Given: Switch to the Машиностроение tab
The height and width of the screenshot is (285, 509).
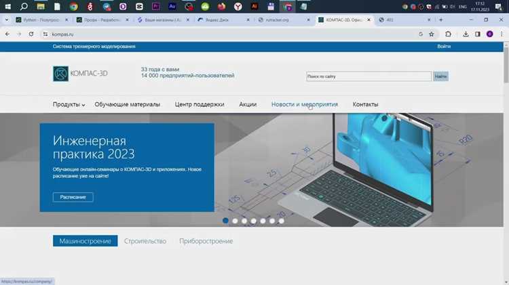Looking at the screenshot, I should point(85,241).
